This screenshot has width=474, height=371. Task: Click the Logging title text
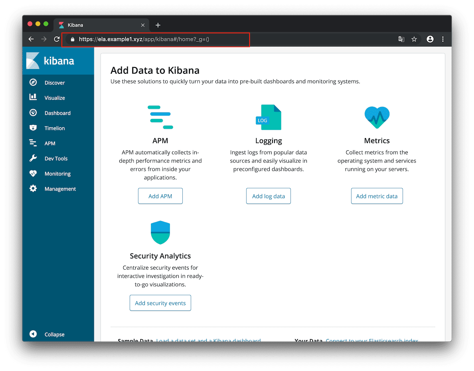[269, 140]
